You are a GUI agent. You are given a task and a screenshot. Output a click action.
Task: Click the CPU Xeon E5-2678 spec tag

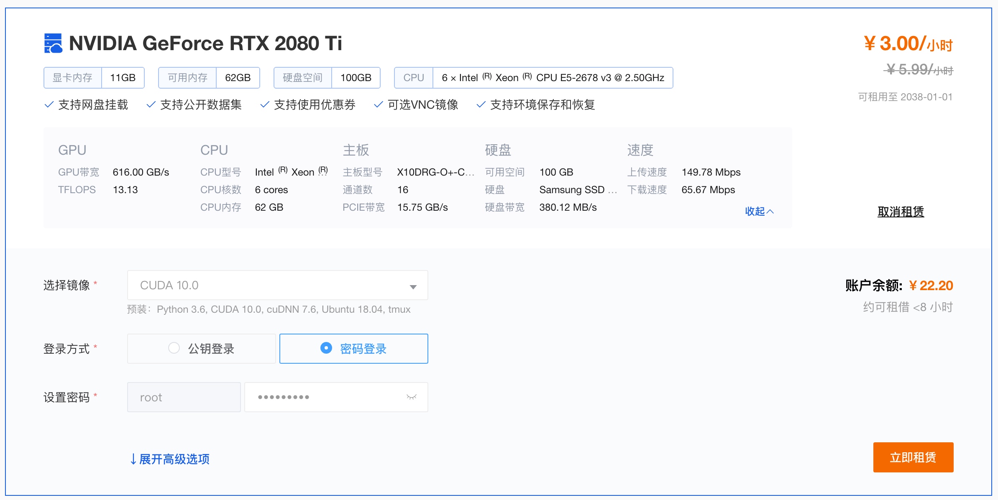(534, 78)
